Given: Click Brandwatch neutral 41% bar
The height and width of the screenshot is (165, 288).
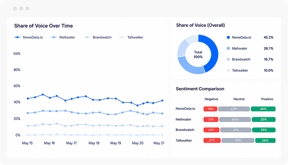Looking at the screenshot, I should click(x=236, y=130).
